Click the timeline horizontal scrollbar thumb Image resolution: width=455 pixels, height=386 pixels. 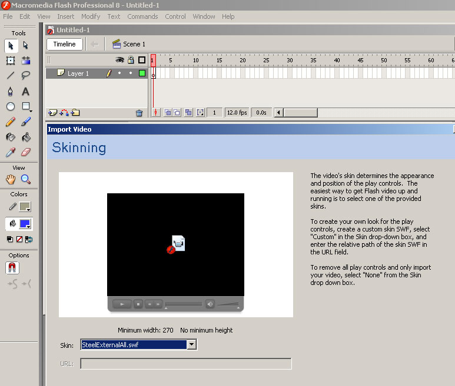pyautogui.click(x=300, y=112)
